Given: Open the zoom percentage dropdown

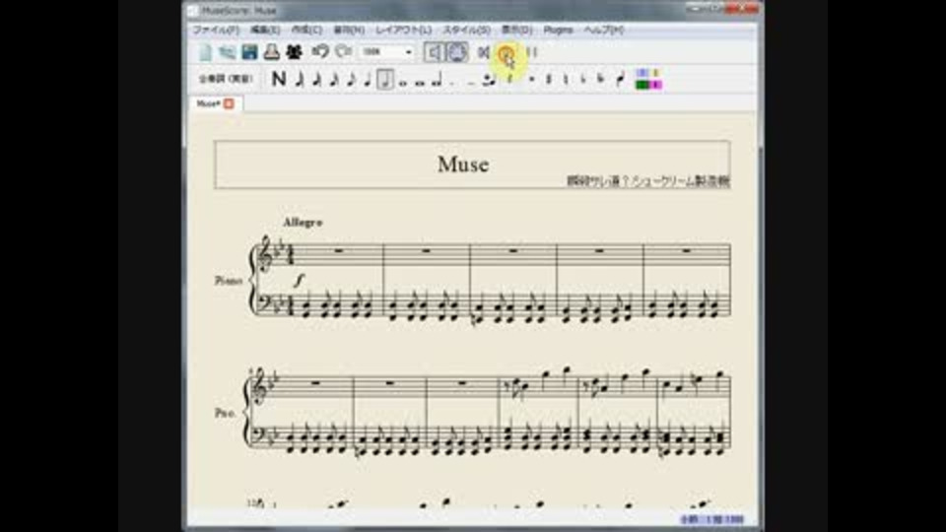Looking at the screenshot, I should click(x=409, y=52).
